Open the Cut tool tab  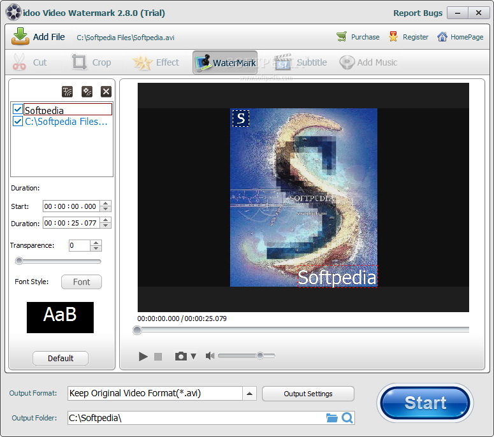click(x=29, y=62)
